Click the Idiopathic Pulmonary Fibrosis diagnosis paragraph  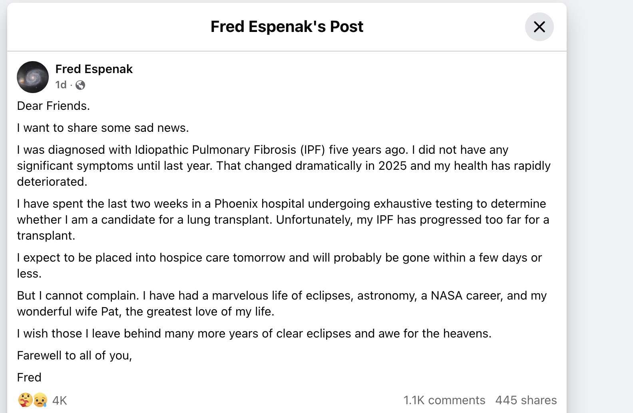coord(284,166)
